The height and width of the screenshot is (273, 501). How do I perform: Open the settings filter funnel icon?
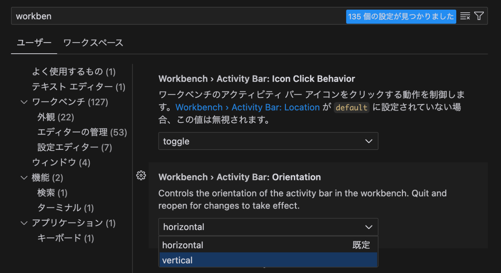coord(479,16)
